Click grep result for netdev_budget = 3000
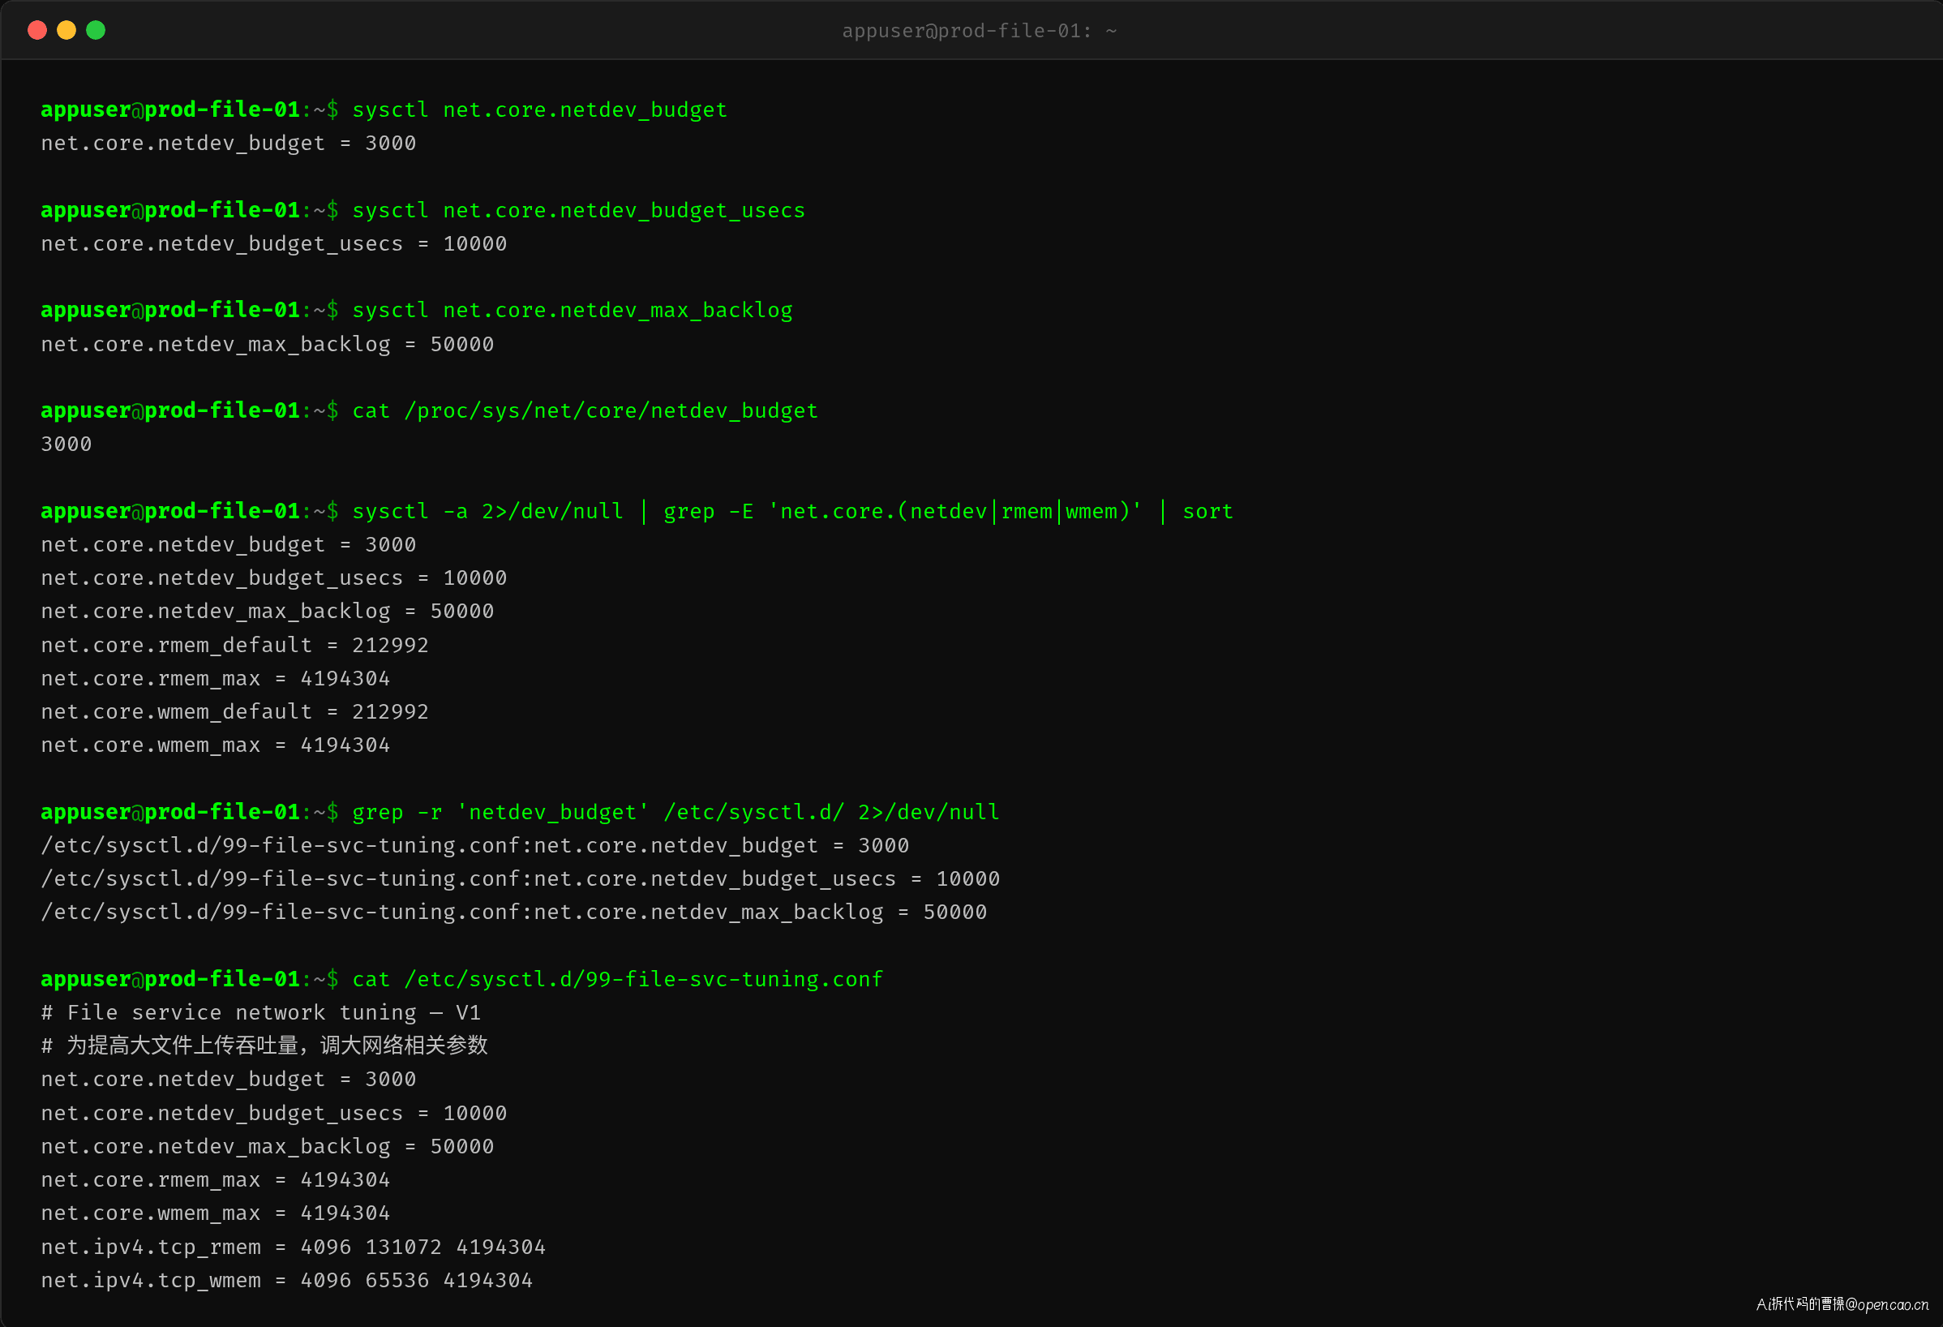The width and height of the screenshot is (1943, 1327). point(475,845)
